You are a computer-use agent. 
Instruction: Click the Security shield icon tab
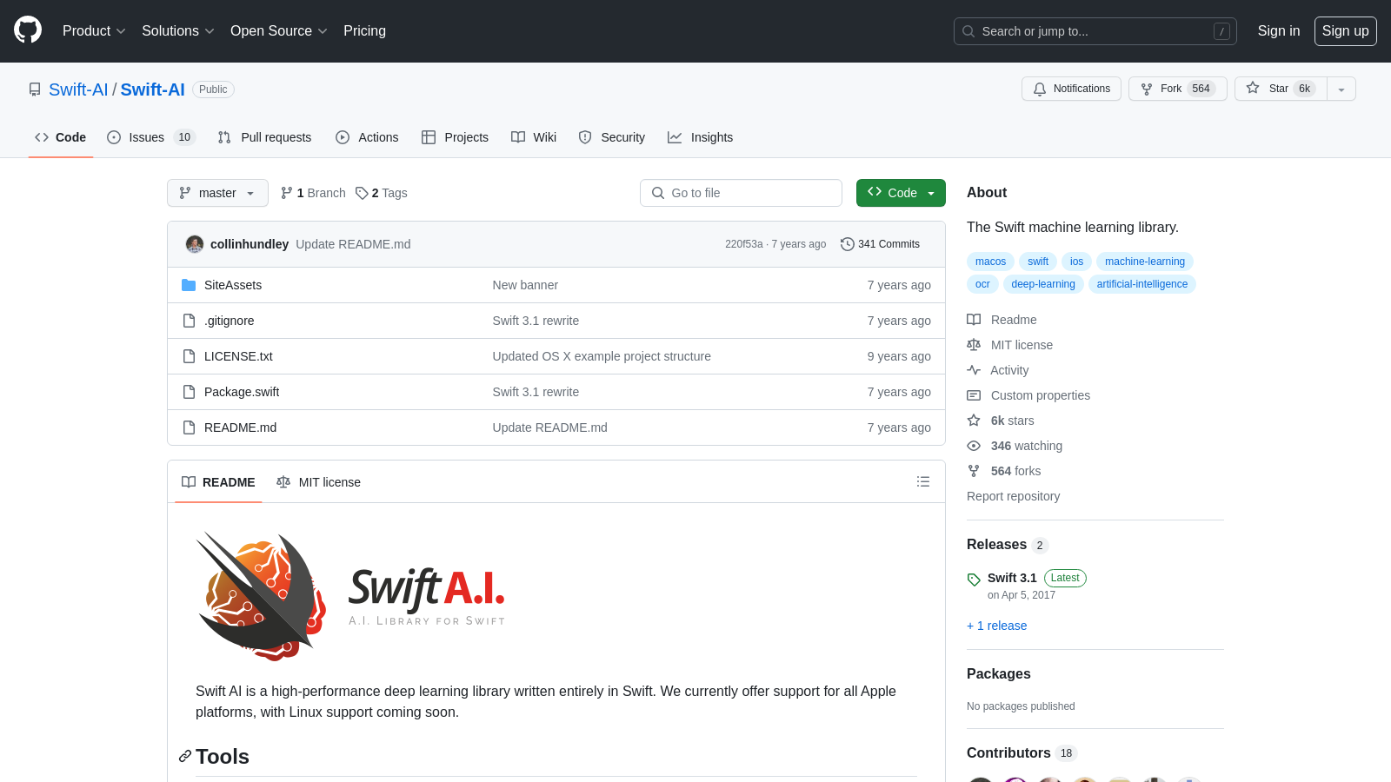click(584, 137)
